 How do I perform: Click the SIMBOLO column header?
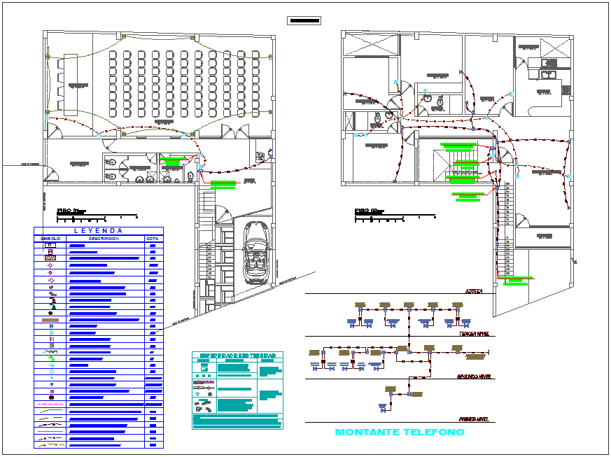(51, 239)
